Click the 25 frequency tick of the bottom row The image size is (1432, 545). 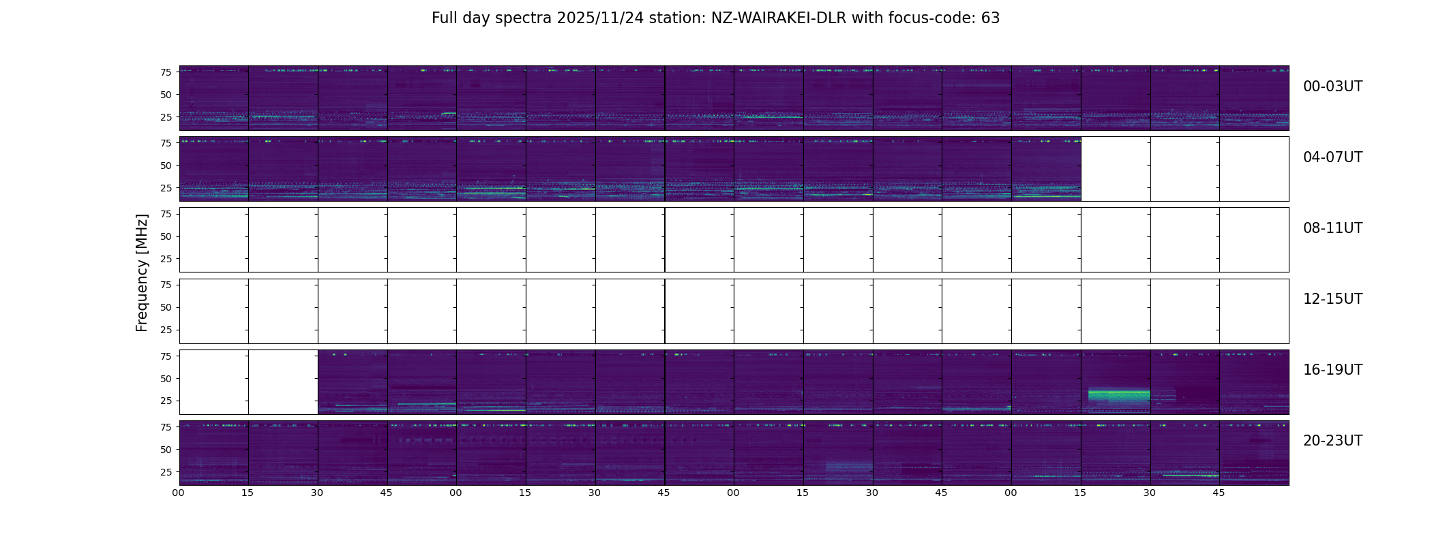pos(166,472)
